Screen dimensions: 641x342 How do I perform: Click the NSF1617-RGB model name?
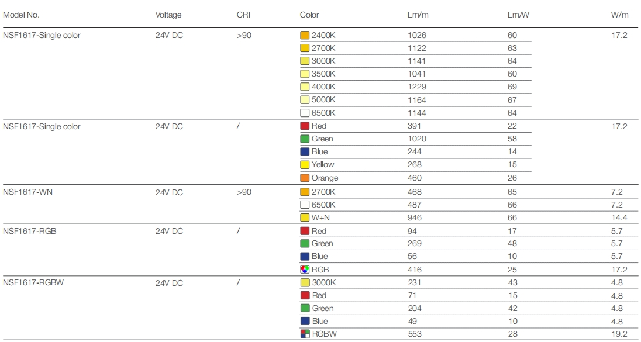29,231
